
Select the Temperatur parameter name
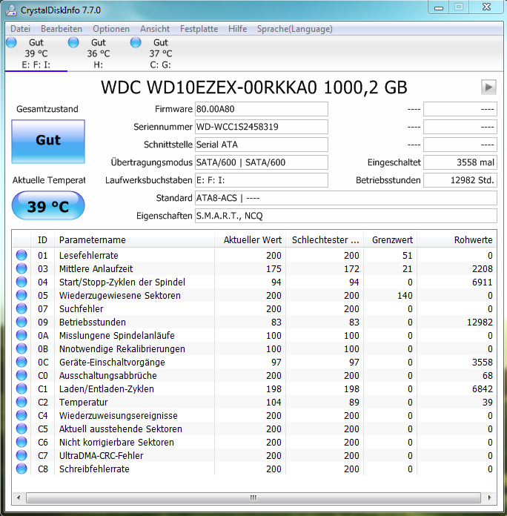(x=83, y=402)
